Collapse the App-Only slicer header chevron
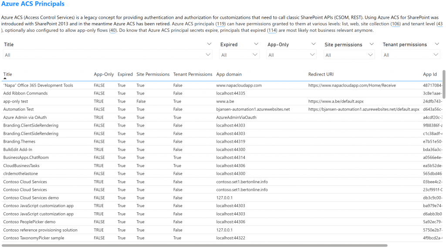 (314, 44)
